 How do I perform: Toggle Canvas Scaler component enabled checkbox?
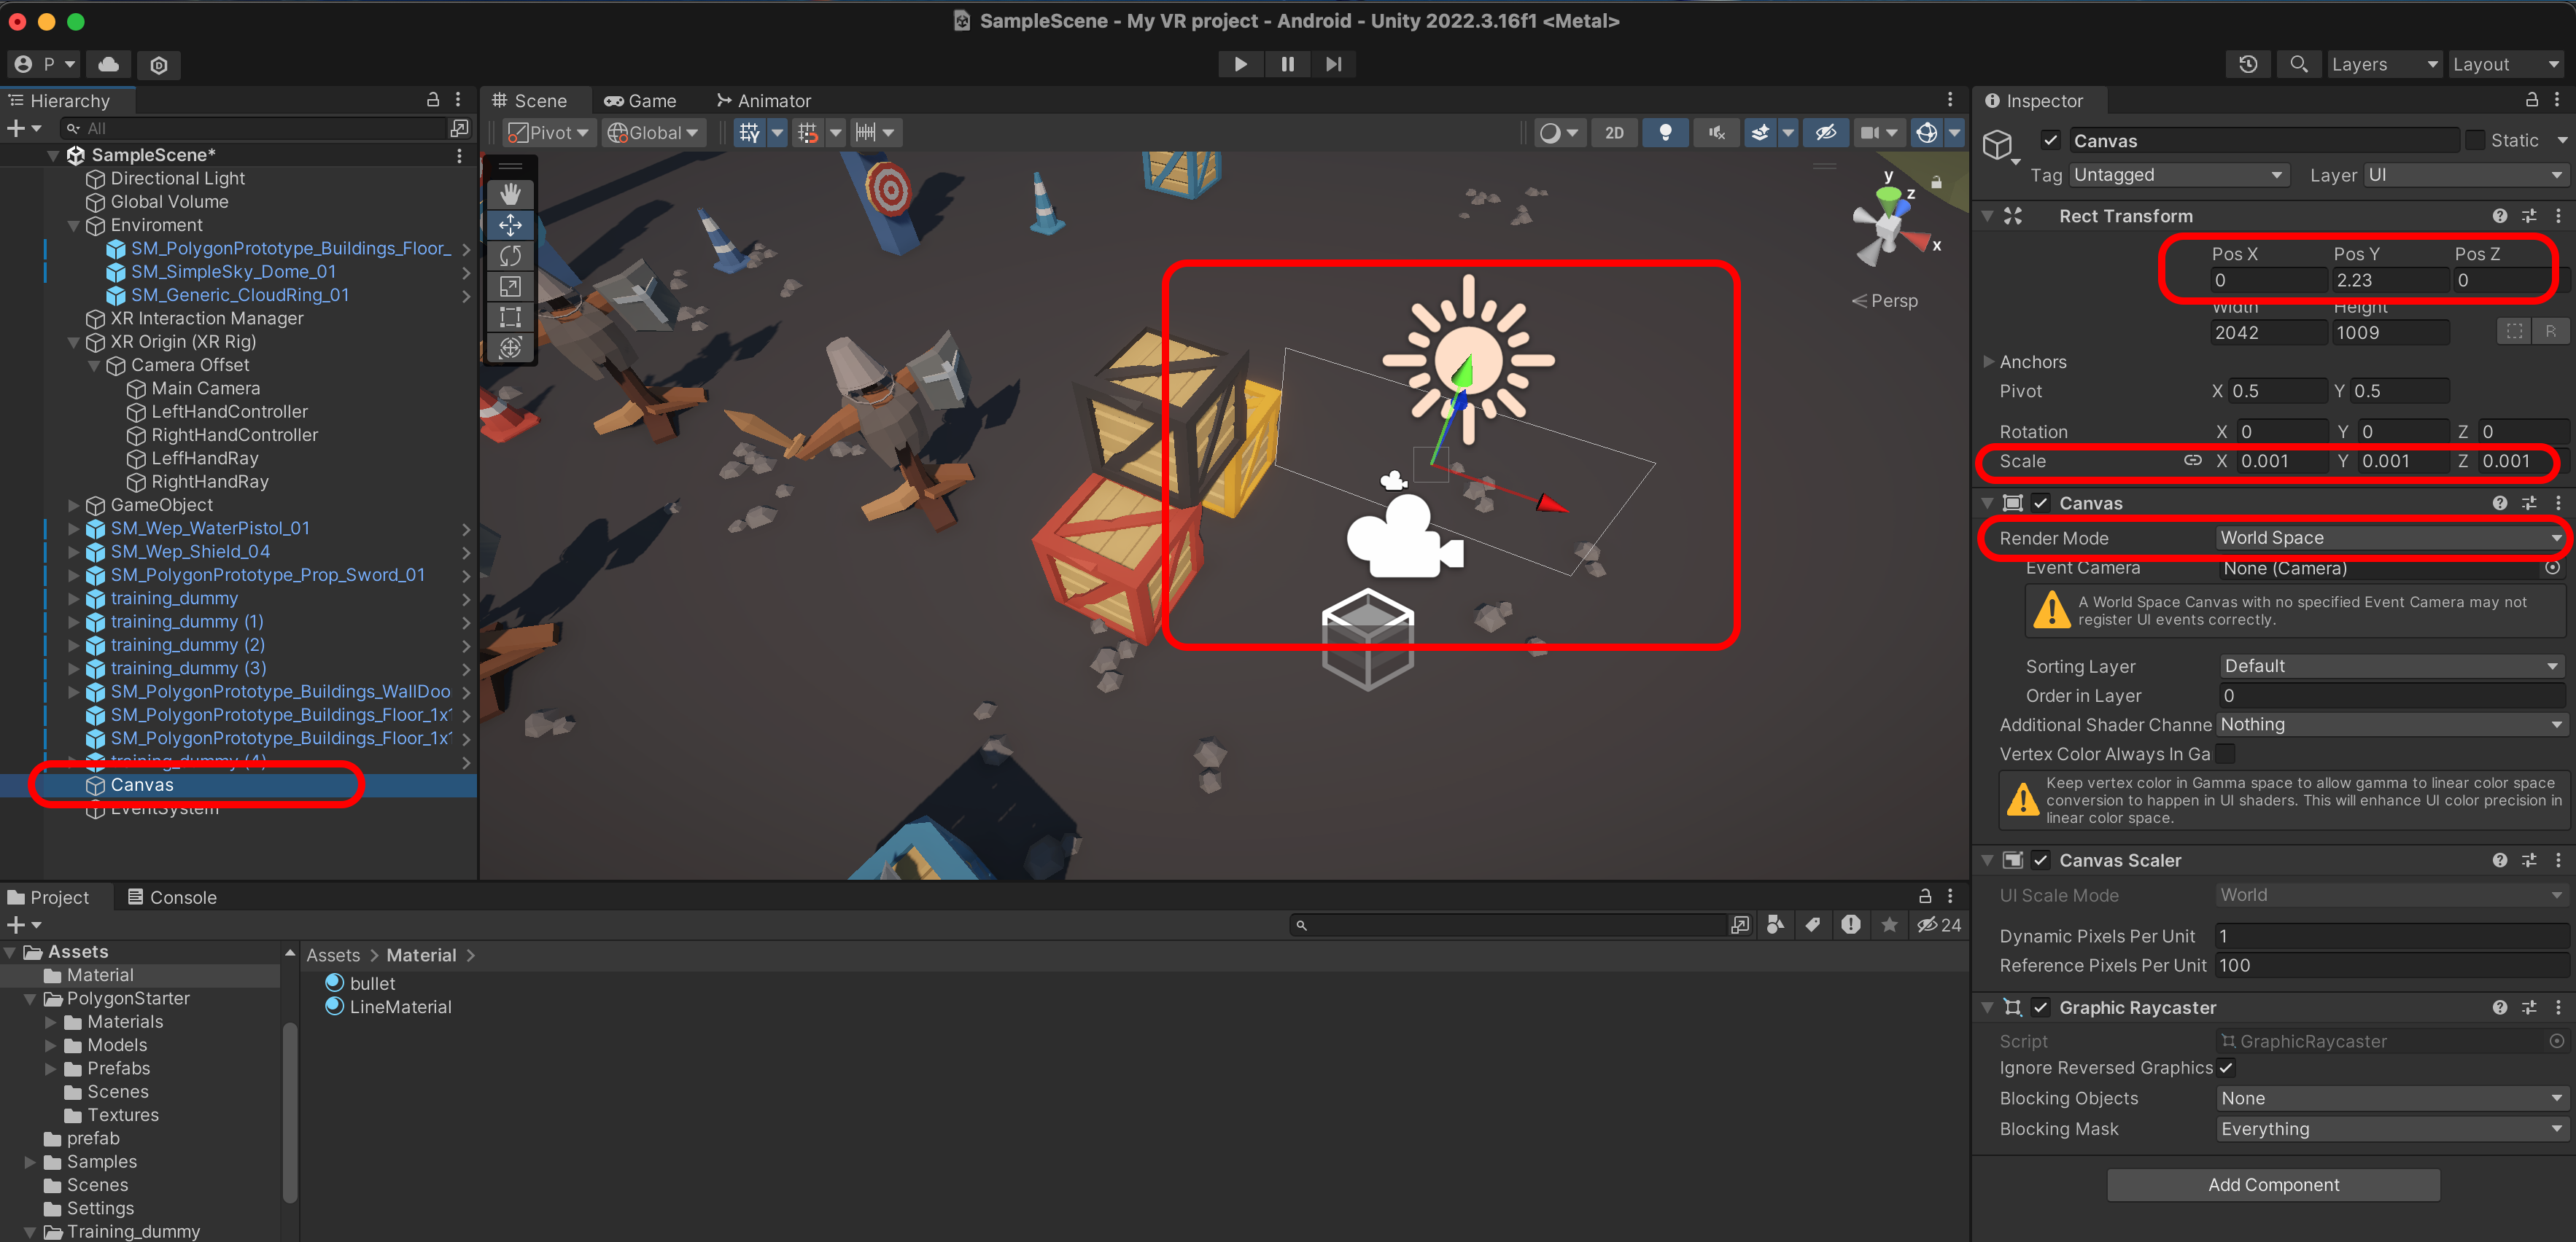2041,860
